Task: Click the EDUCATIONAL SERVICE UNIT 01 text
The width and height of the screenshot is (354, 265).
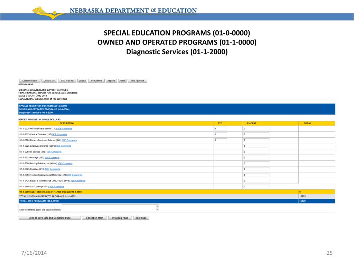Action: pos(43,99)
